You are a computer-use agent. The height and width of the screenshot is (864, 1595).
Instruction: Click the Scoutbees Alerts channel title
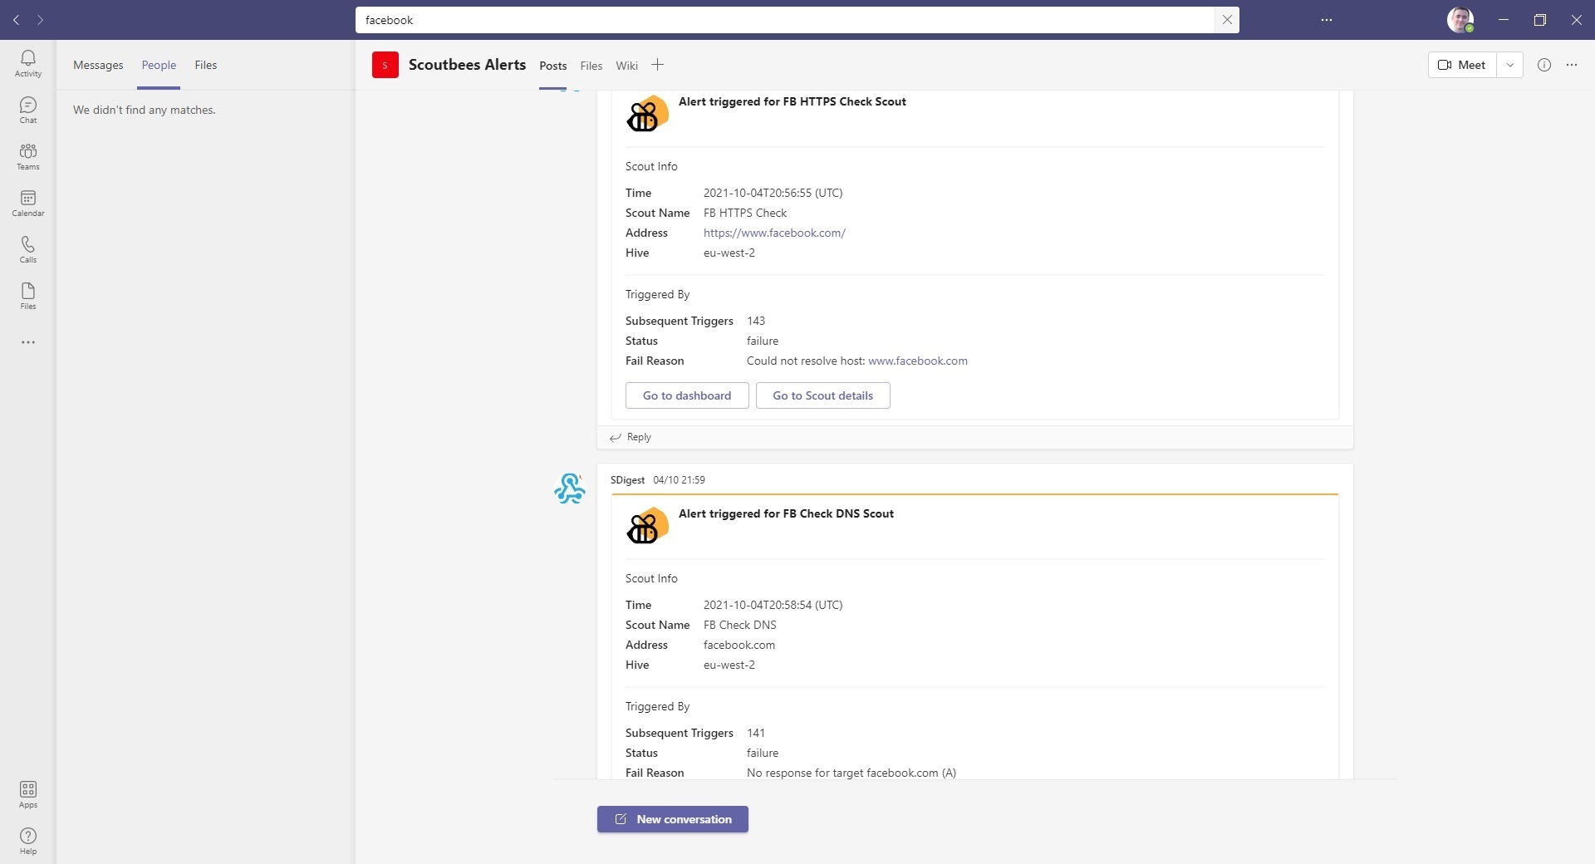coord(467,65)
